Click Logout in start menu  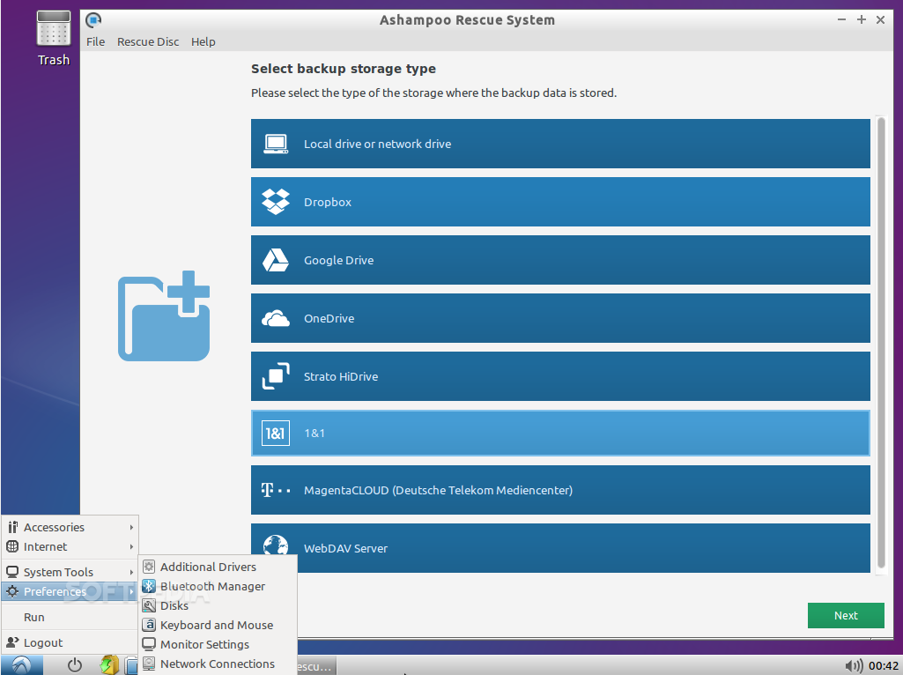click(70, 642)
